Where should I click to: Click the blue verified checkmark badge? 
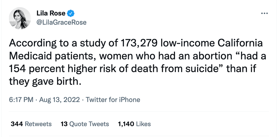71,13
